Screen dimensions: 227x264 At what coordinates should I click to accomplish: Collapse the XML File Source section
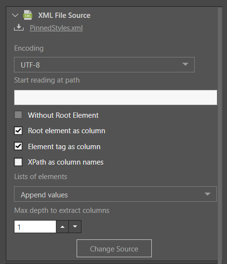15,15
